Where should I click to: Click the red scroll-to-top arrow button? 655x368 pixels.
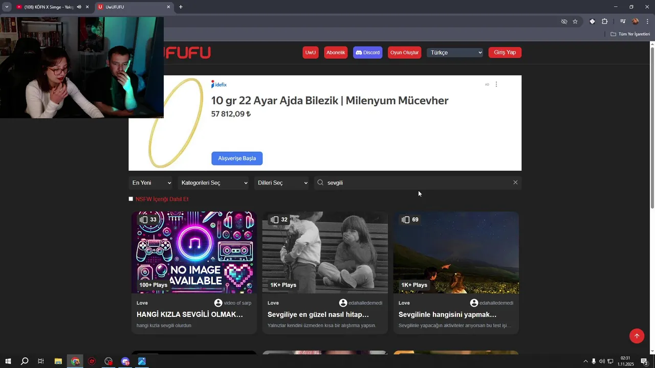click(637, 336)
